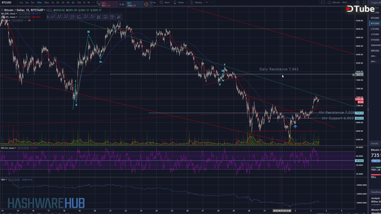
Task: Toggle fullscreen mode icon
Action: [x=364, y=2]
